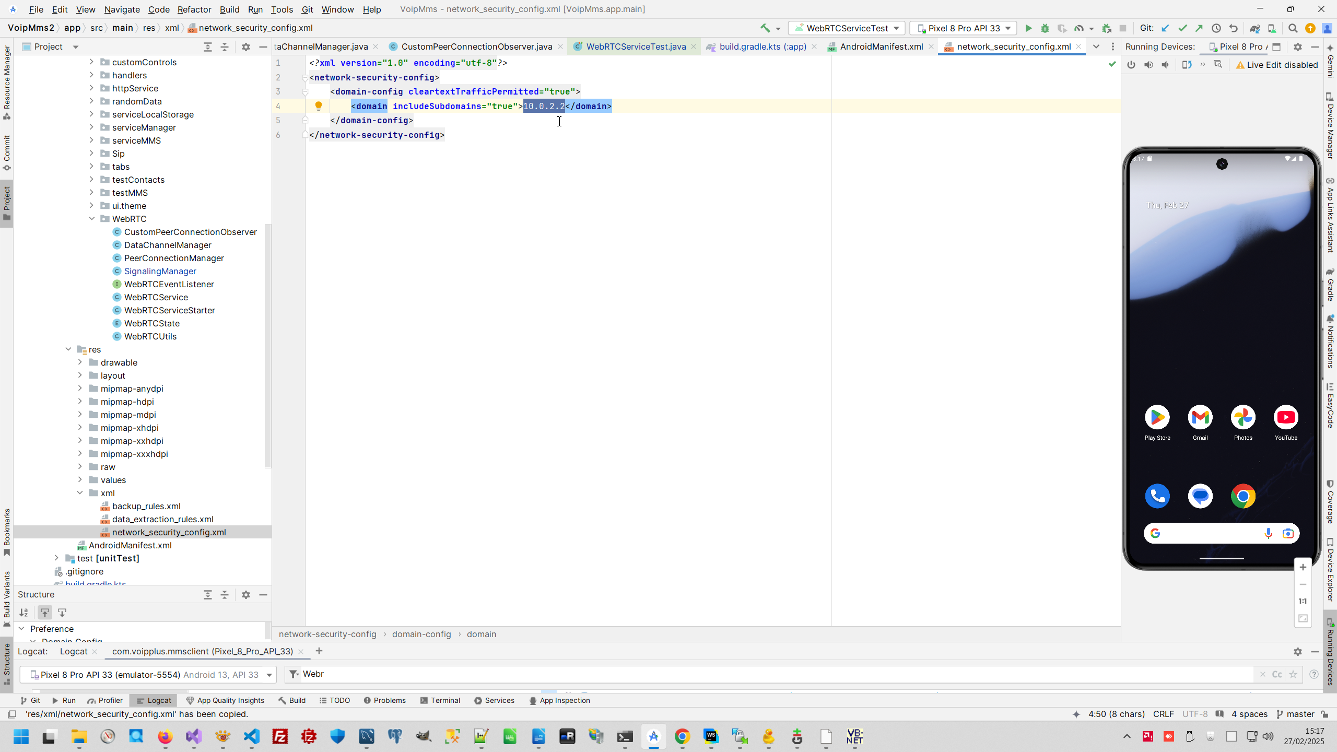Open the Refactor menu
The height and width of the screenshot is (752, 1337).
tap(194, 9)
